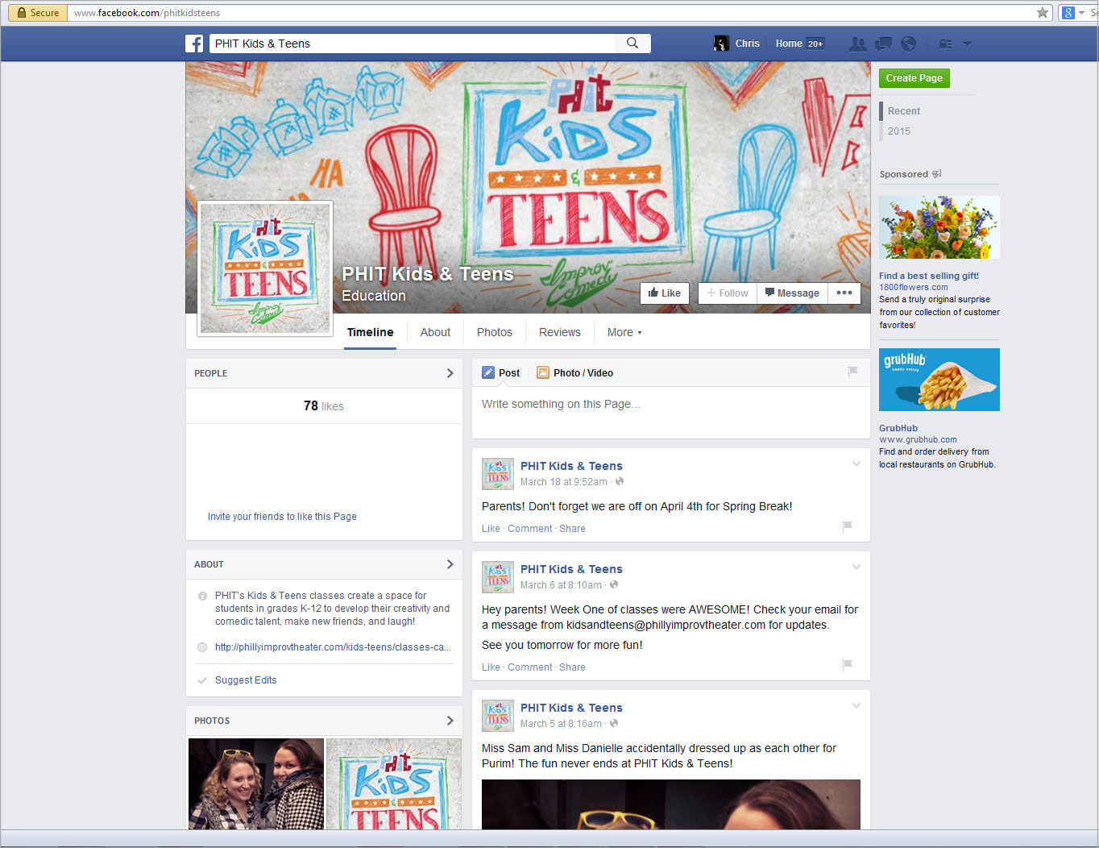
Task: Open the About tab
Action: click(x=435, y=332)
